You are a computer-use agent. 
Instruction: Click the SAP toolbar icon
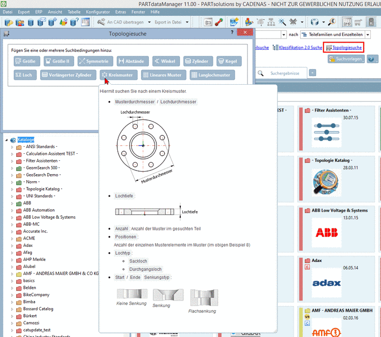click(x=234, y=22)
